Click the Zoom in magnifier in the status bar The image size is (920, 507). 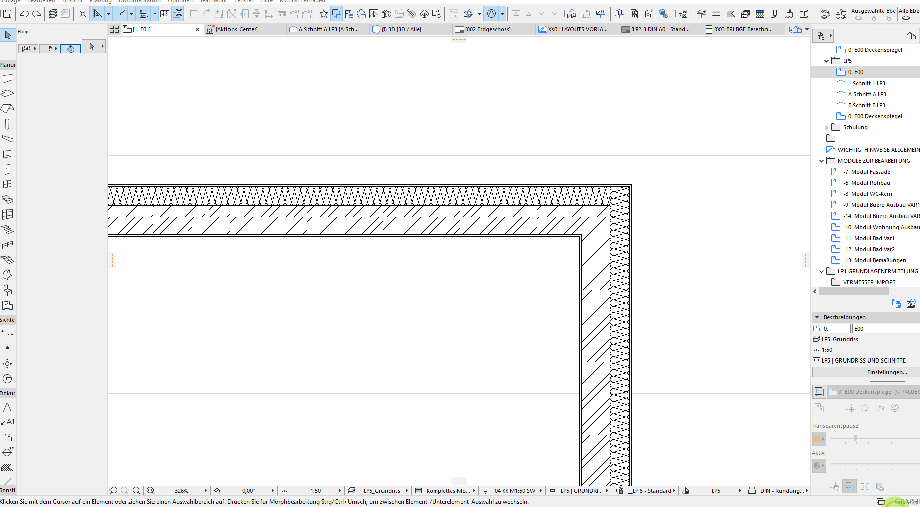[136, 490]
